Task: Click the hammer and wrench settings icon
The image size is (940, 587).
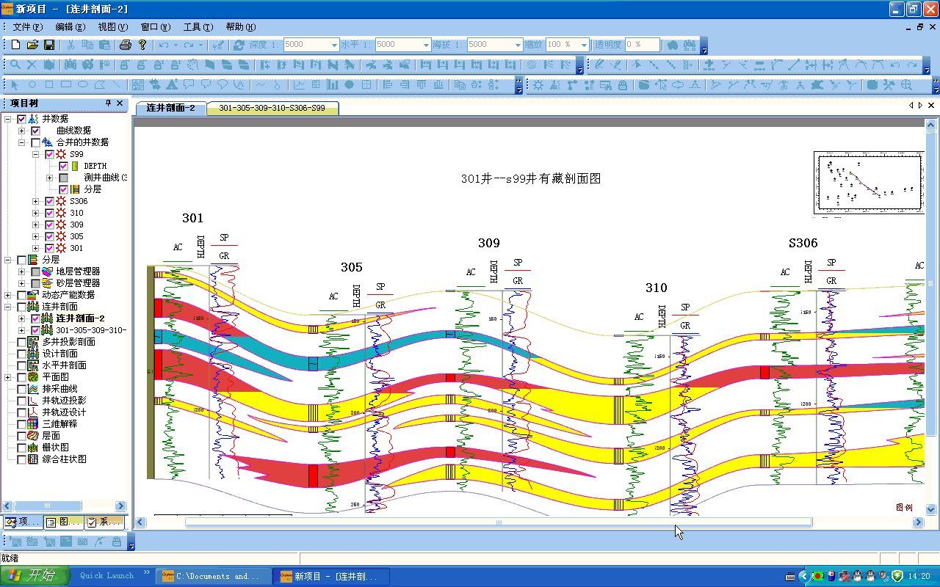Action: point(889,84)
